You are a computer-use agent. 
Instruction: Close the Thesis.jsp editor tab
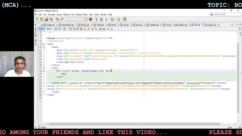[106, 25]
